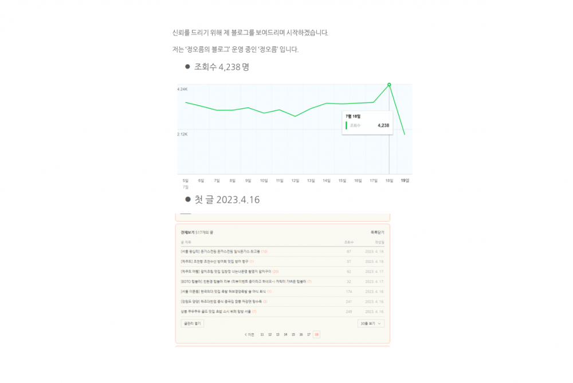The image size is (573, 383).
Task: Select page 17 in pagination
Action: point(308,334)
